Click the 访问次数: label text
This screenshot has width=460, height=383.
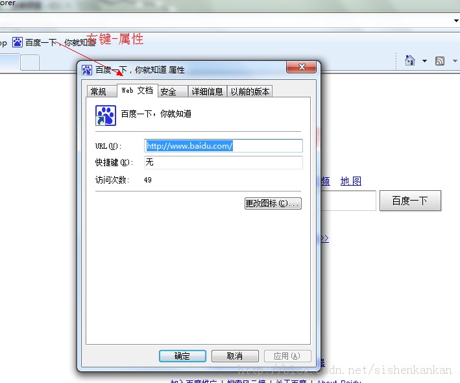point(112,180)
